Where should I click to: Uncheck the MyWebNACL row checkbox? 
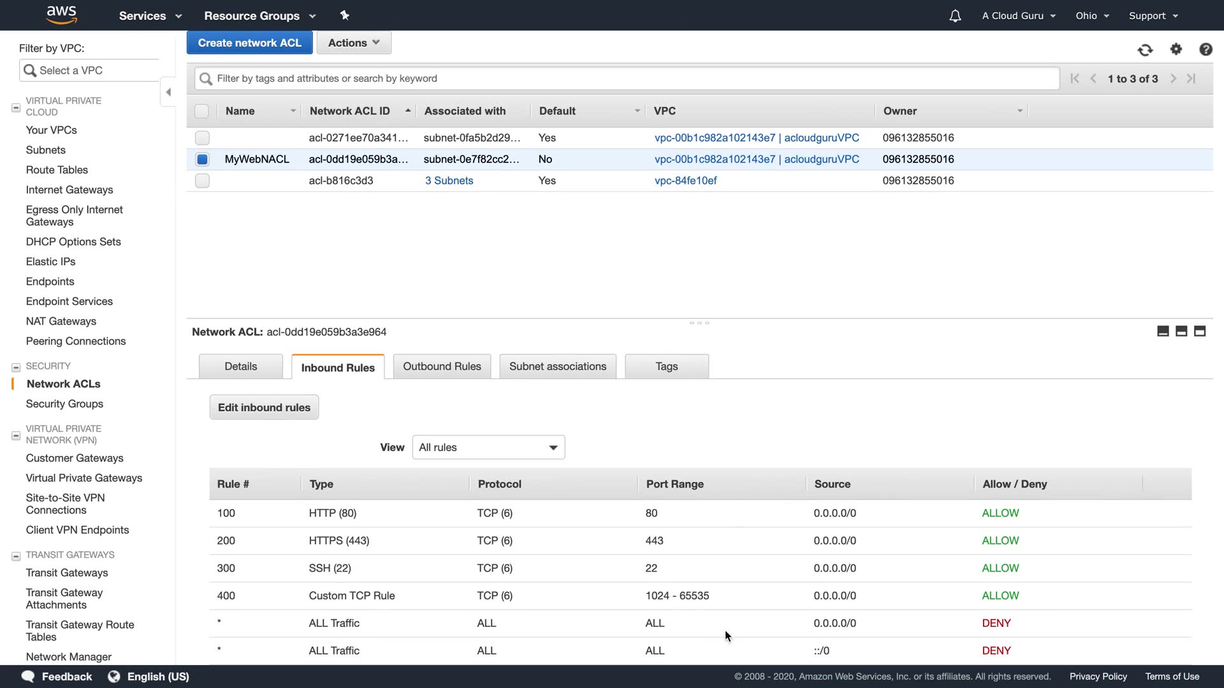(202, 159)
